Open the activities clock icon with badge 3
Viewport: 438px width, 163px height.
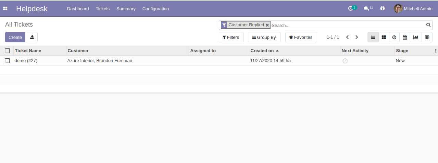click(352, 9)
